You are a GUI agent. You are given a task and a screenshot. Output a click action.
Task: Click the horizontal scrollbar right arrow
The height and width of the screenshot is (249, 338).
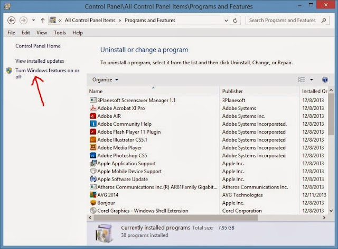(x=324, y=217)
